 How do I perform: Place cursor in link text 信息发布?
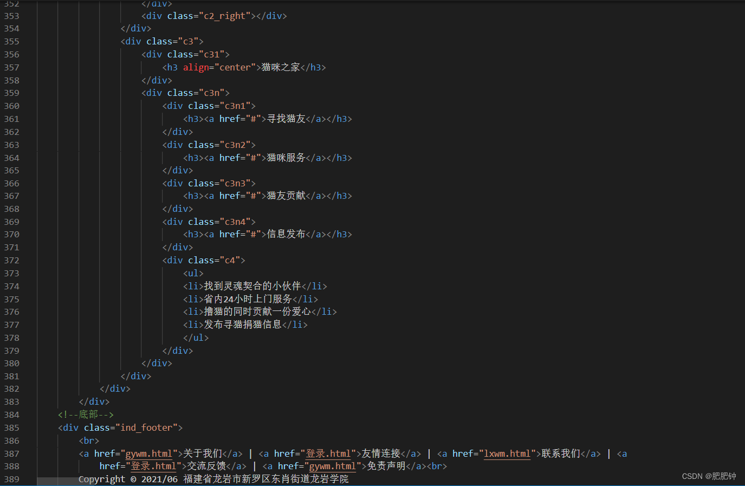click(286, 234)
